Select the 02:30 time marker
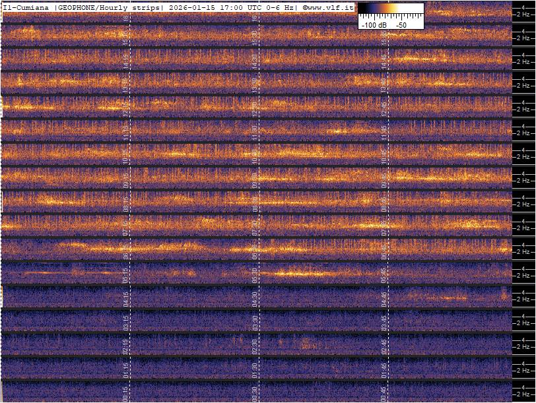Viewport: 536px width, 403px height. tap(255, 346)
